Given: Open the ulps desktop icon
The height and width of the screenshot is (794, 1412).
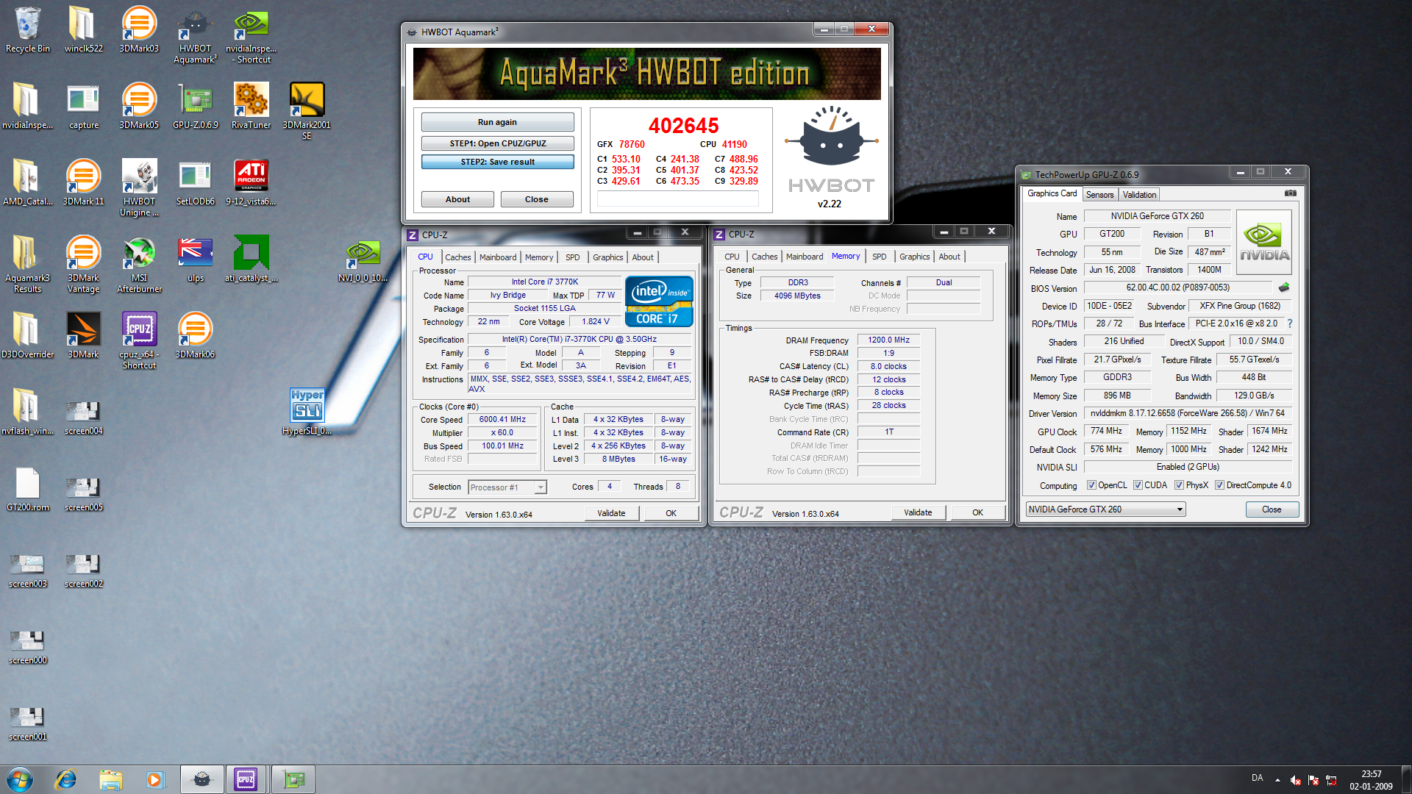Looking at the screenshot, I should pos(195,259).
